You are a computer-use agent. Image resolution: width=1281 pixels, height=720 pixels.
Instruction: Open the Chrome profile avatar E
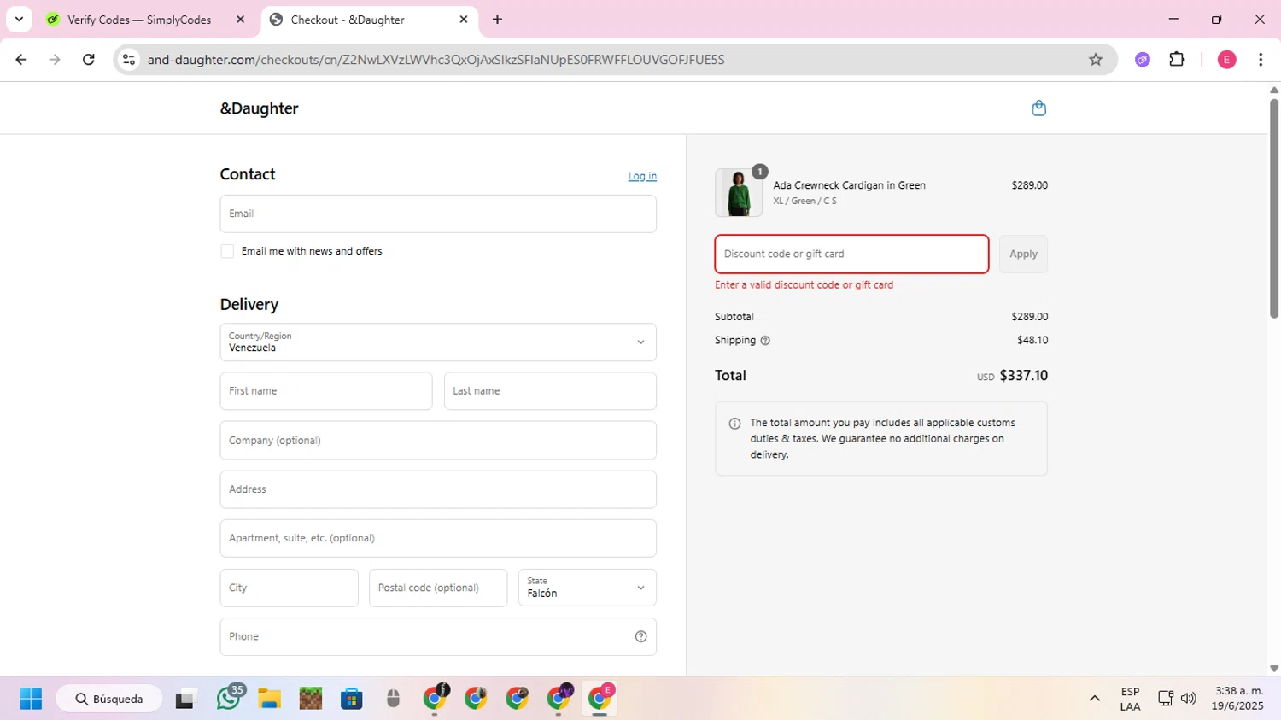(x=1226, y=59)
